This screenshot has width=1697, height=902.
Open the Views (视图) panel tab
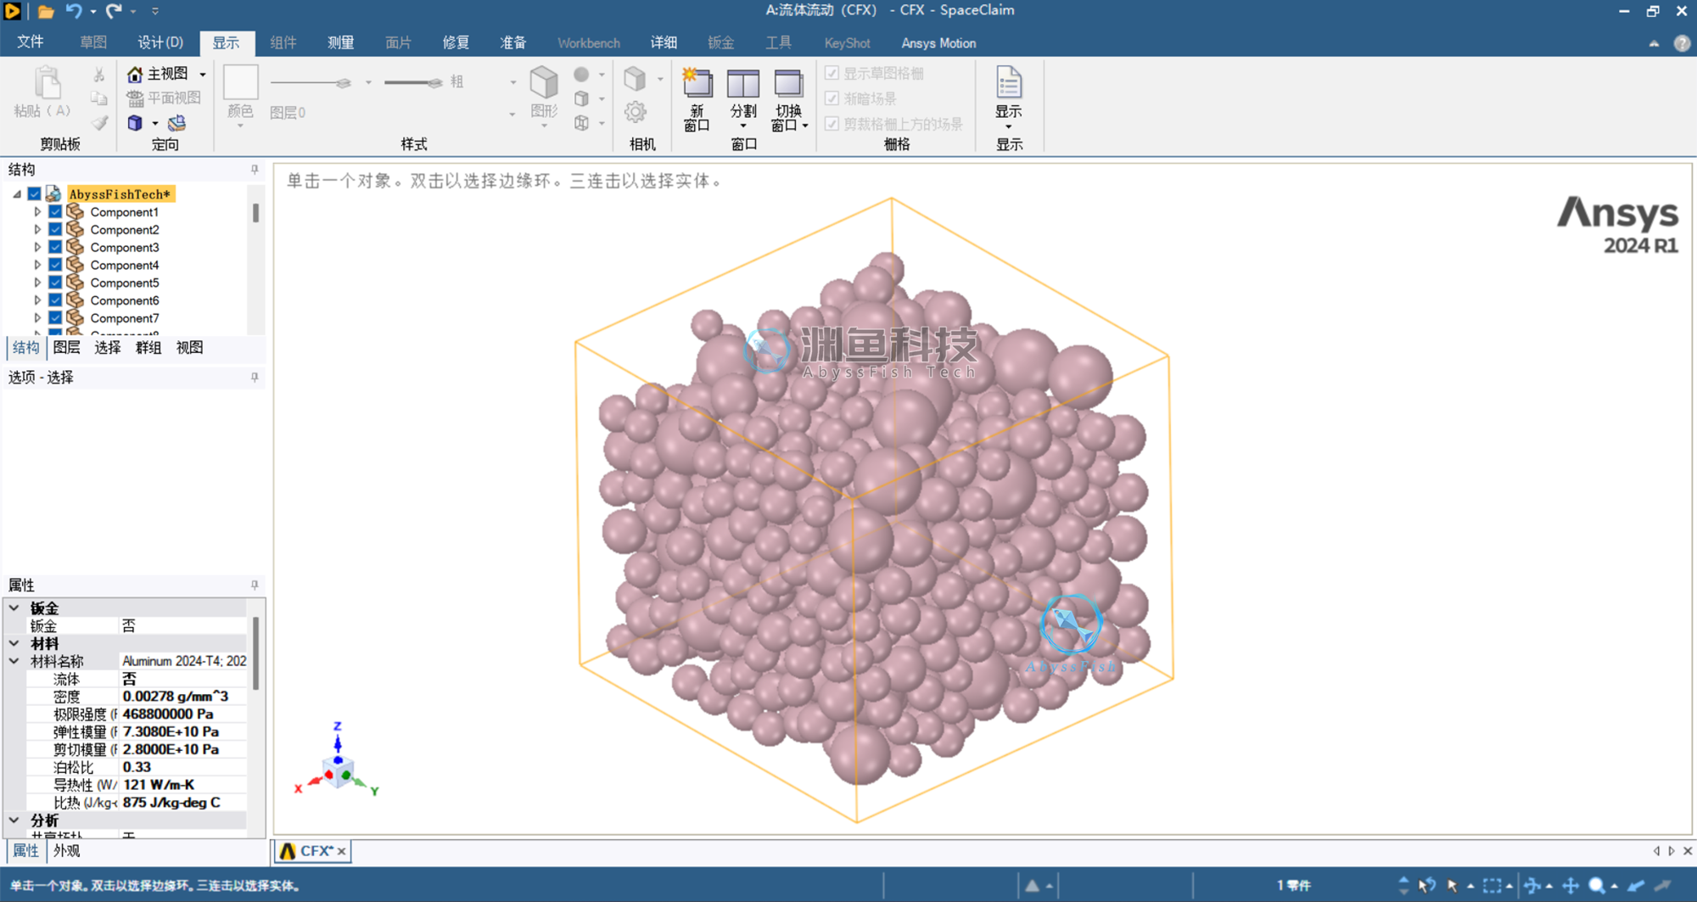189,347
